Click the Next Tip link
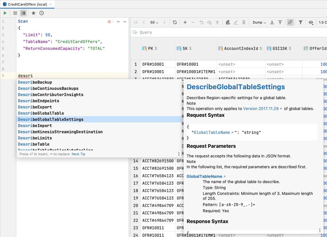 click(x=78, y=154)
